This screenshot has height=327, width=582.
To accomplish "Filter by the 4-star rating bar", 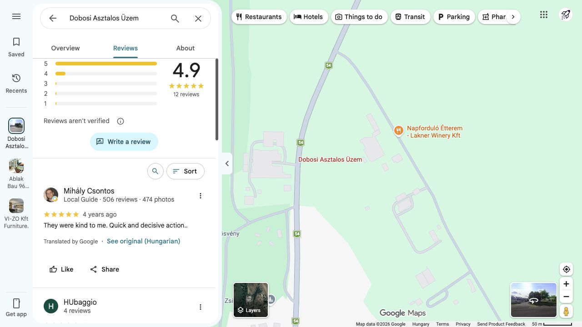I will [x=100, y=74].
